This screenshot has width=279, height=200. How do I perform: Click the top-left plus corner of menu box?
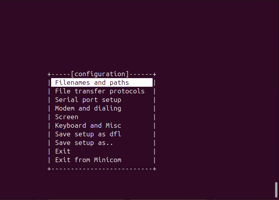(49, 74)
